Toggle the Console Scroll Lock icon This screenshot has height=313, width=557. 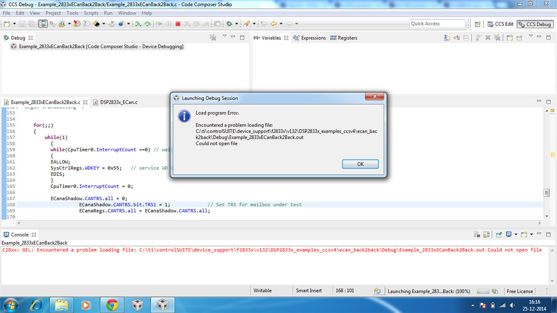[x=486, y=235]
